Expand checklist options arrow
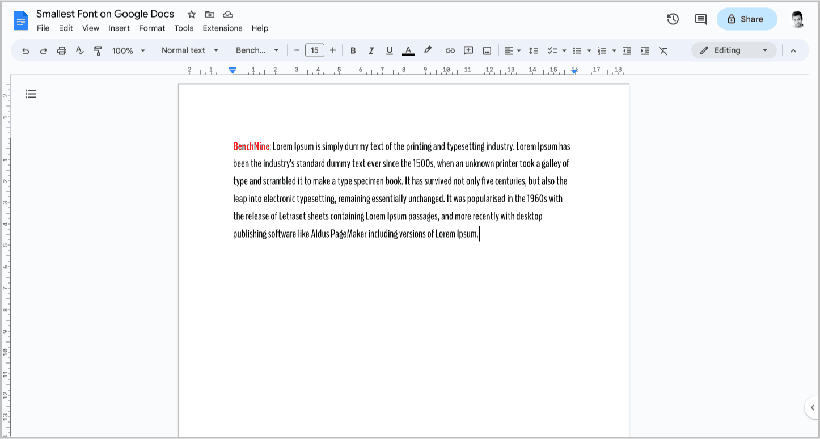820x439 pixels. pyautogui.click(x=564, y=50)
